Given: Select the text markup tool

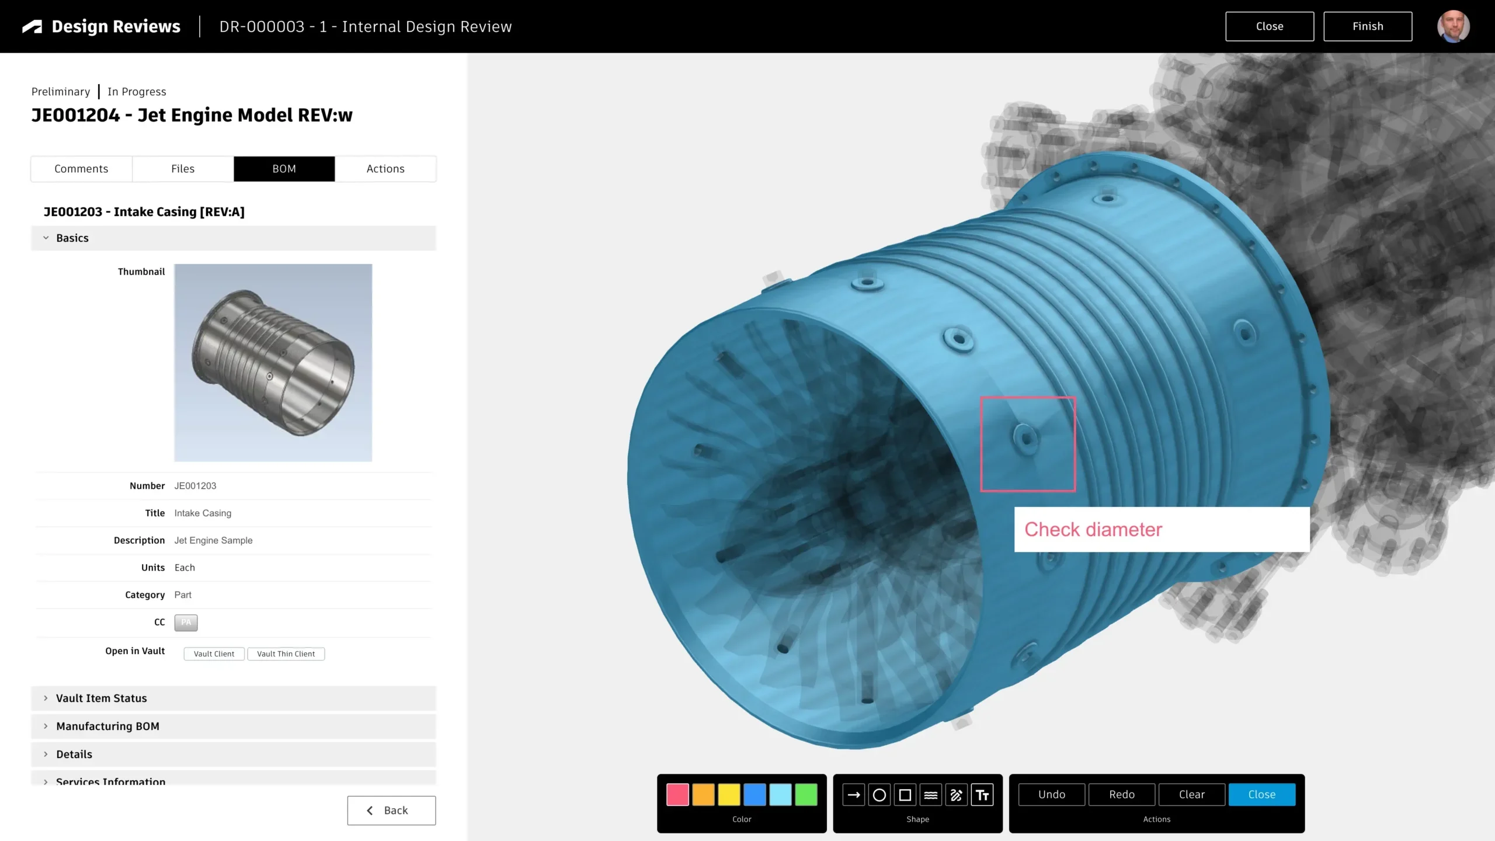Looking at the screenshot, I should [x=982, y=795].
